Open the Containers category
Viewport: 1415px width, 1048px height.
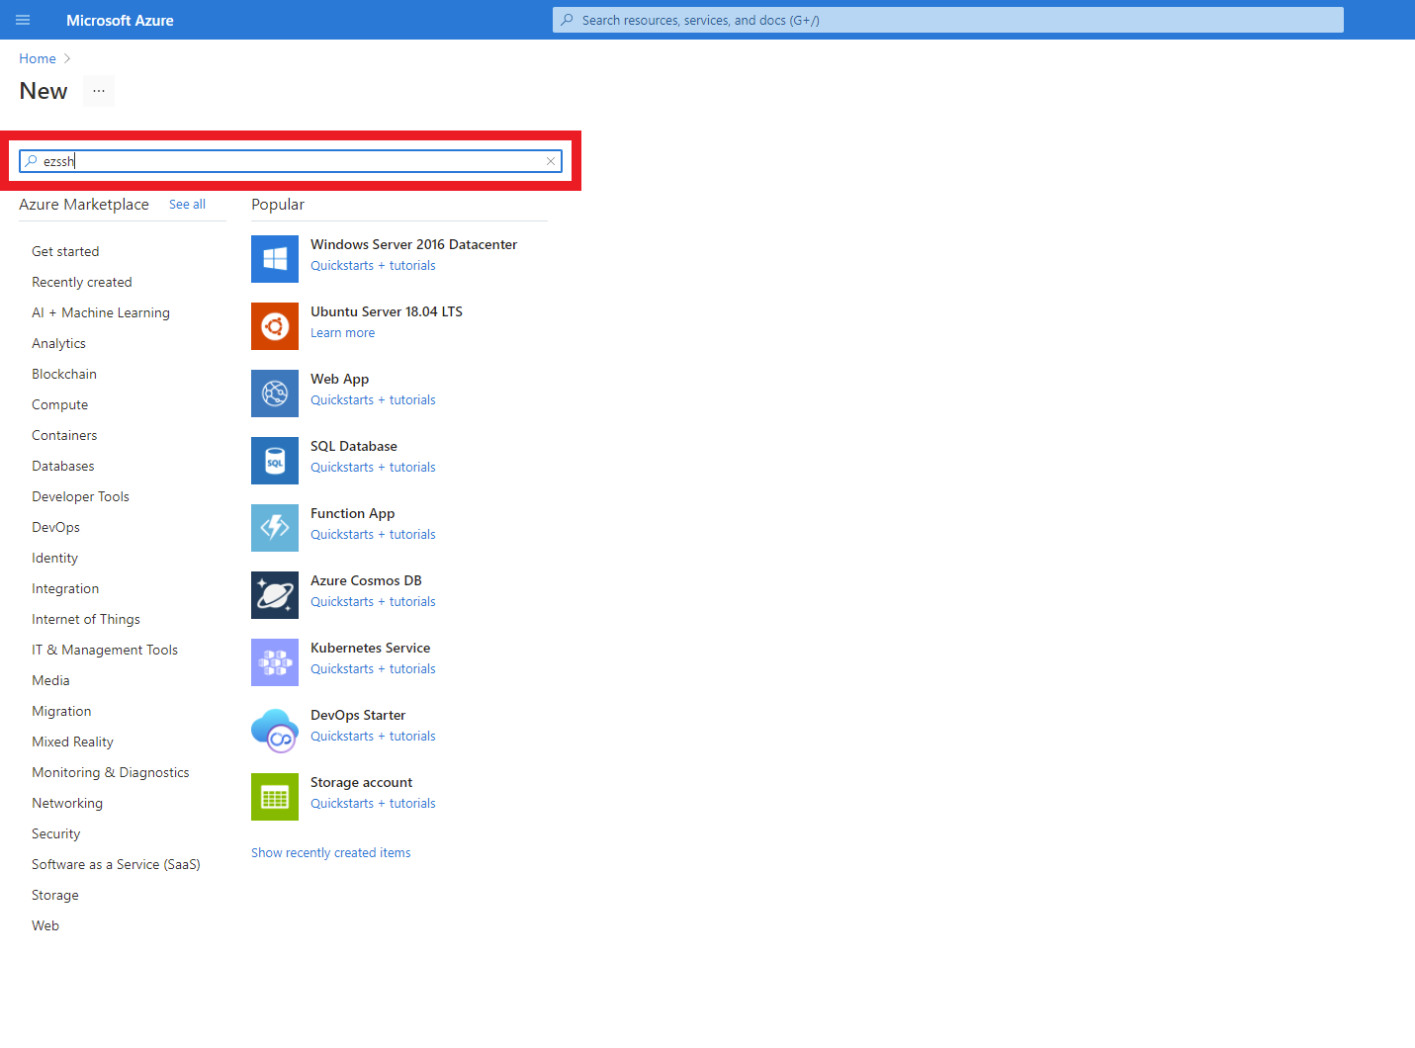tap(64, 435)
